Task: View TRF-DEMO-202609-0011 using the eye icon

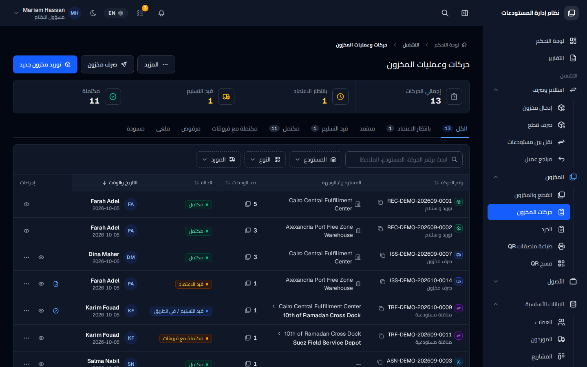Action: [x=41, y=338]
